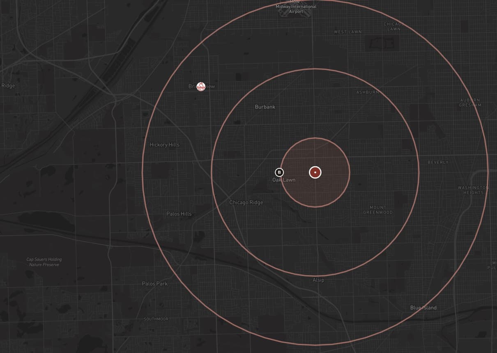Select the West Lawn label
This screenshot has width=497, height=353.
[348, 32]
